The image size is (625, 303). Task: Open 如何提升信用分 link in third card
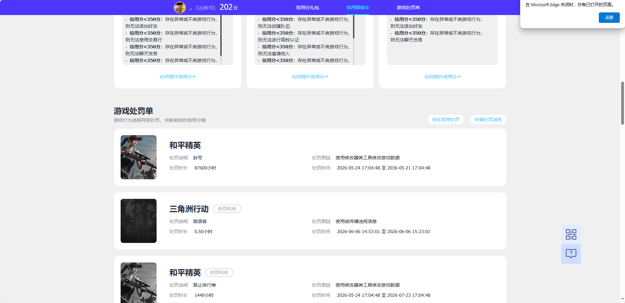(442, 77)
